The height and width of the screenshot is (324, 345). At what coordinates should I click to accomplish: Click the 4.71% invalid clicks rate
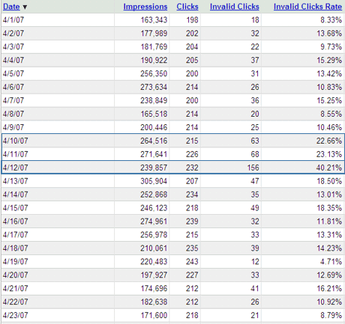tap(331, 262)
